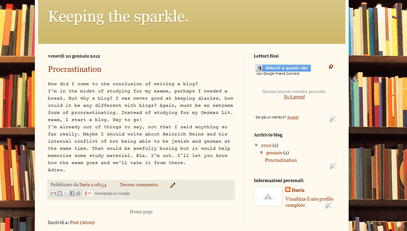Share post via Twitter icon
This screenshot has height=231, width=407.
coord(66,193)
